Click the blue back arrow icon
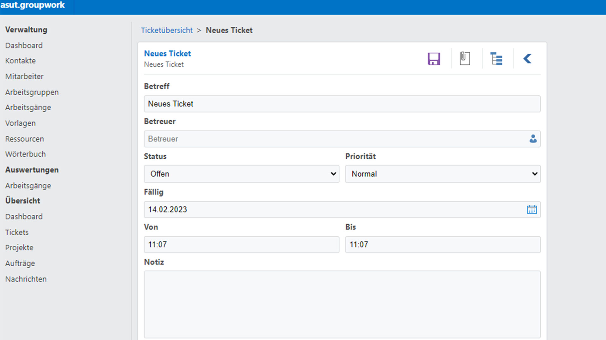The width and height of the screenshot is (606, 340). coord(527,59)
